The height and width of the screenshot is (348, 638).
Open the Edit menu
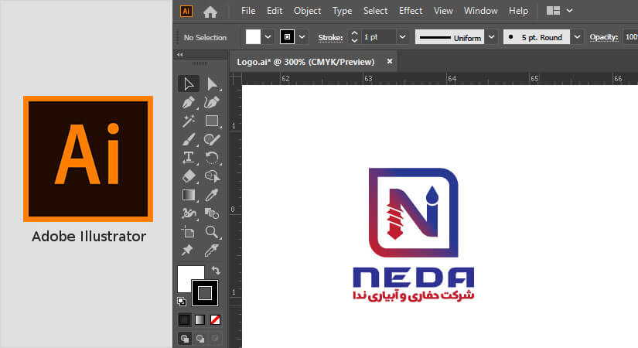[275, 11]
